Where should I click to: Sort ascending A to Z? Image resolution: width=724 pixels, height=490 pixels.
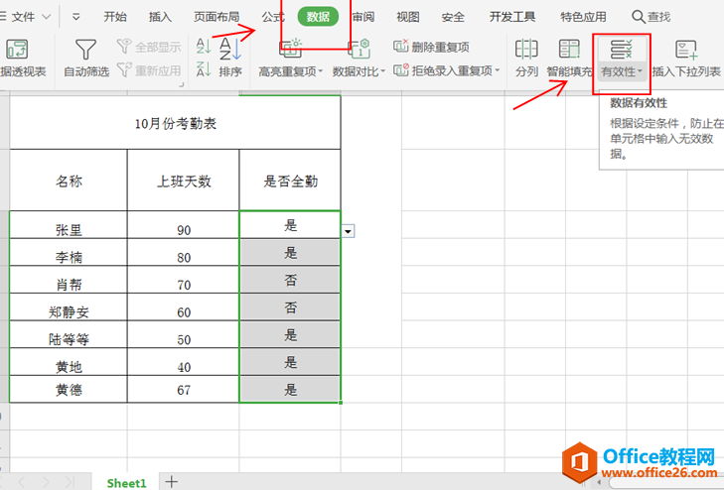204,47
